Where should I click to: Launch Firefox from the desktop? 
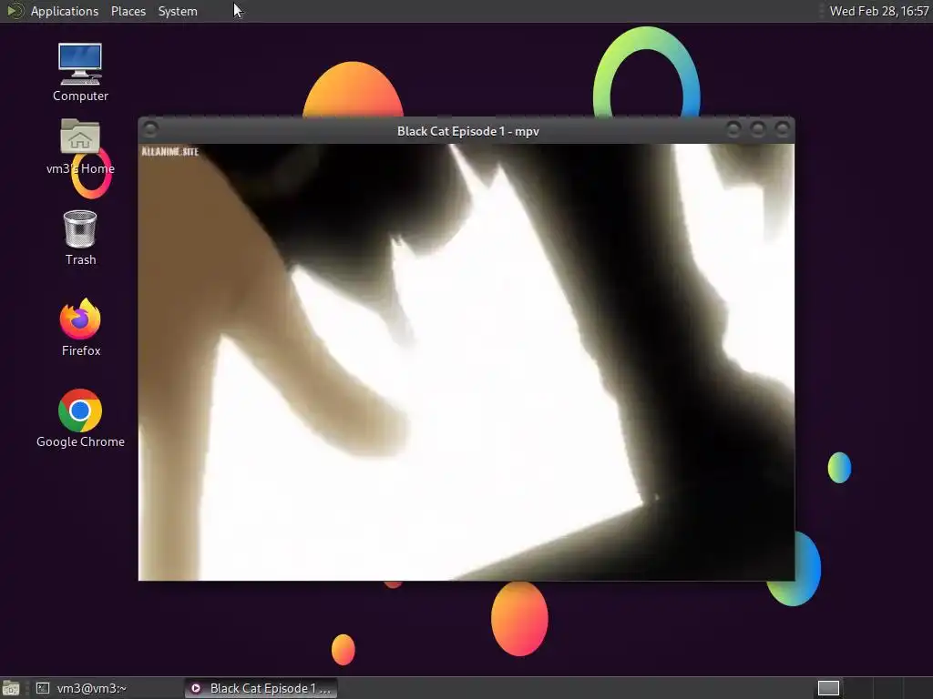click(80, 328)
